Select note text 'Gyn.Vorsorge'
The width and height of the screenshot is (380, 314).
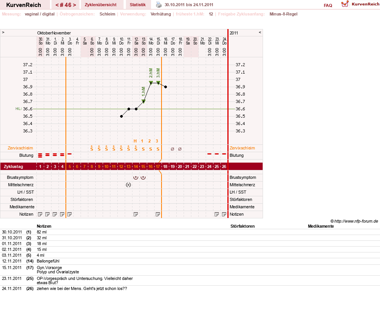coord(49,268)
